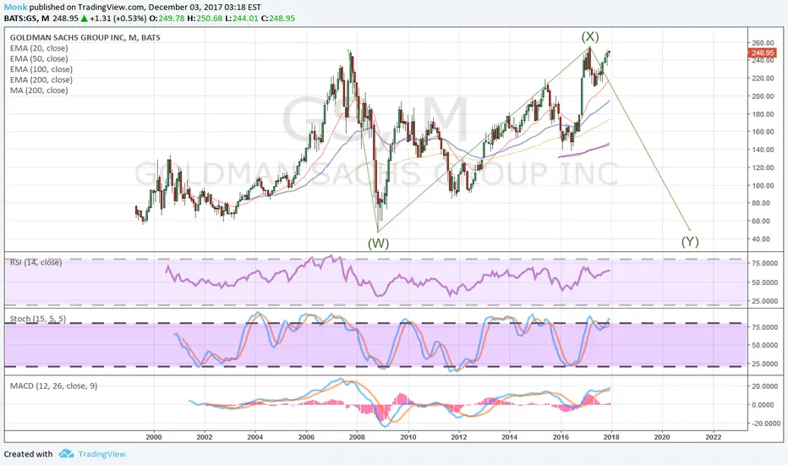Click the MACD (12, 26, close, 9) label
Screen dimensions: 788x465
pyautogui.click(x=54, y=386)
